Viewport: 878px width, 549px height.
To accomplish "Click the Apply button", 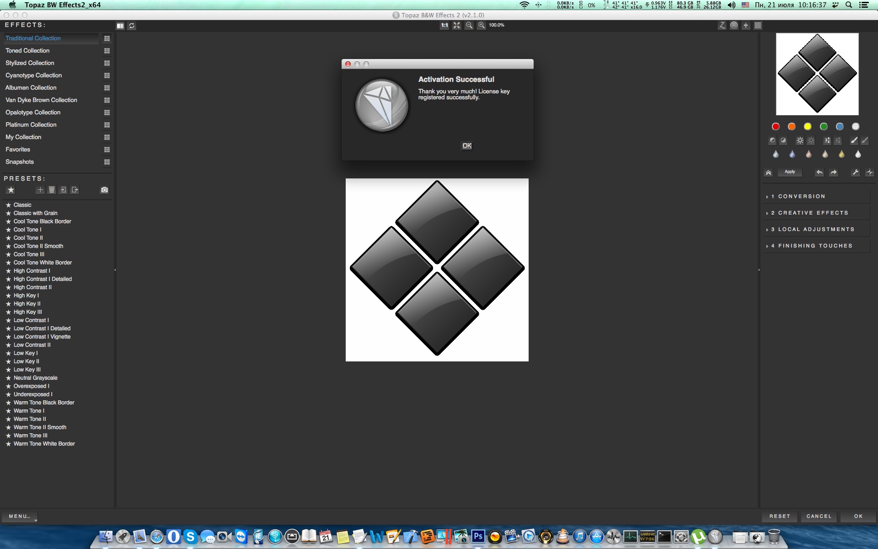I will 790,172.
